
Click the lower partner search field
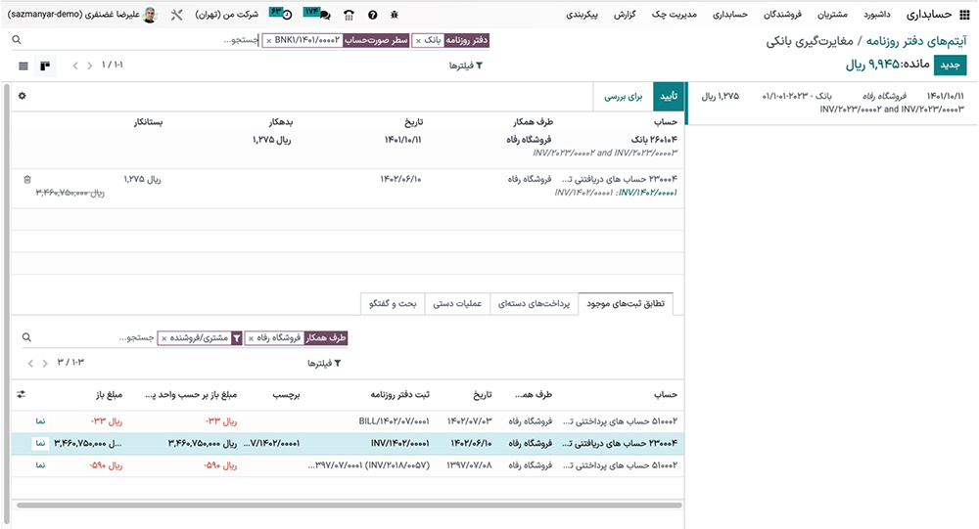(98, 337)
